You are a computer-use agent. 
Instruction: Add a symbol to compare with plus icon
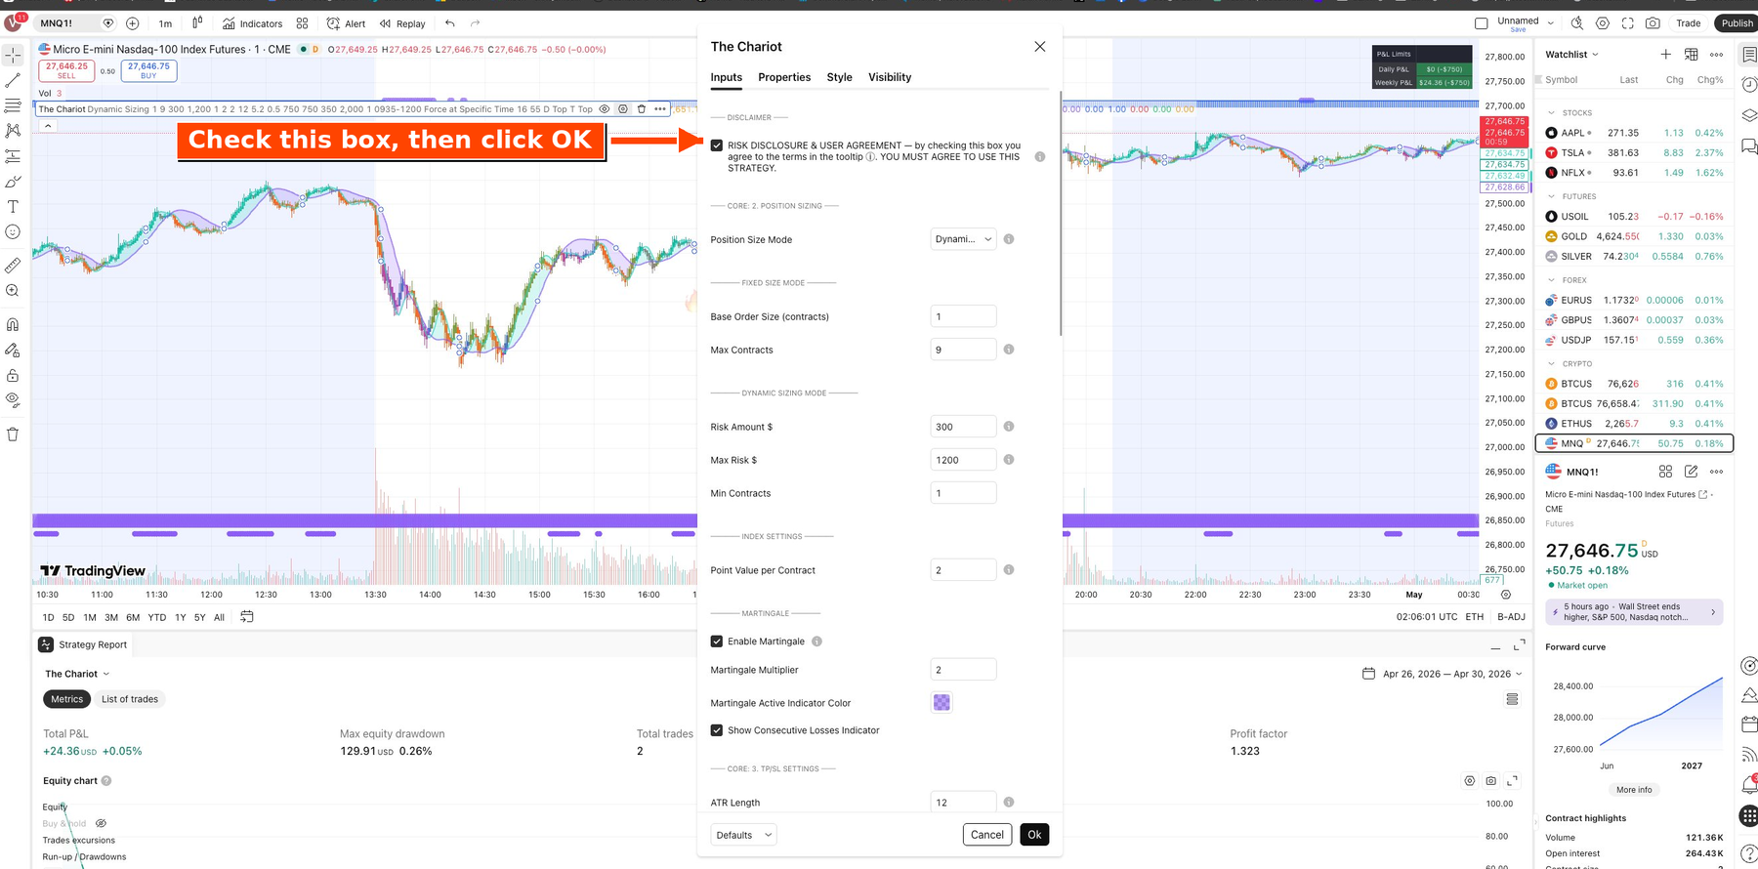(x=133, y=23)
